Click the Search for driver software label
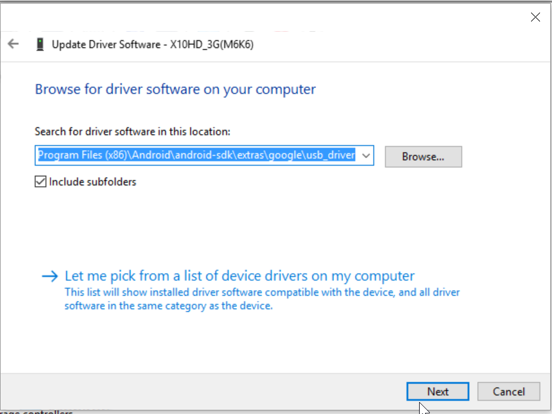This screenshot has width=552, height=414. click(132, 132)
